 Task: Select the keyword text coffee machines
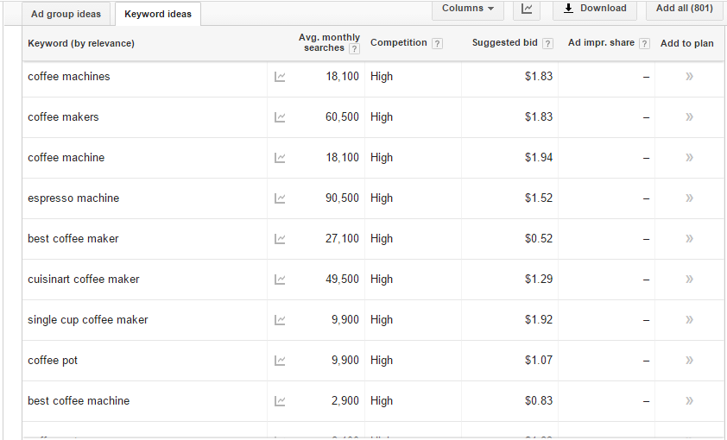point(68,77)
